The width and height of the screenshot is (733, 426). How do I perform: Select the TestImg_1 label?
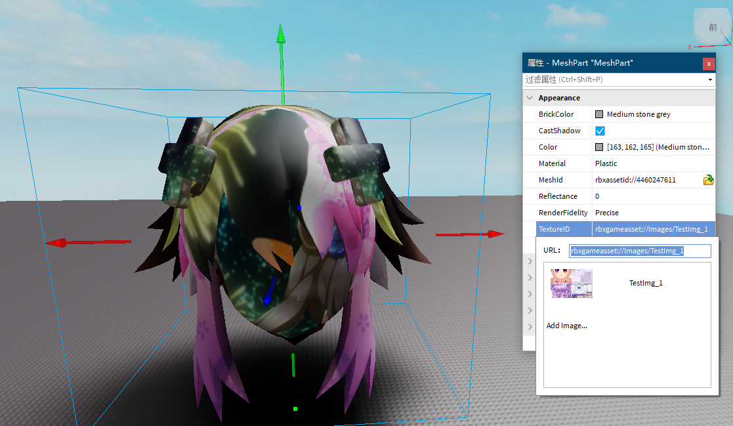pos(646,283)
